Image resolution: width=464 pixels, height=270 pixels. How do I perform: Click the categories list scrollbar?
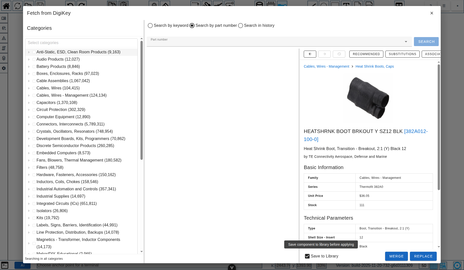coord(141,100)
